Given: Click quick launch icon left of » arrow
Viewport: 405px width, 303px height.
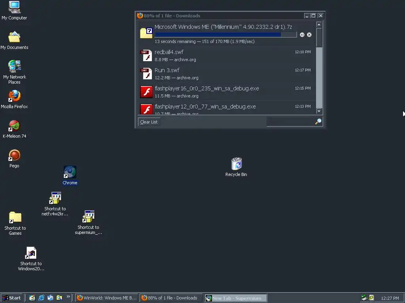Looking at the screenshot, I should (x=59, y=298).
